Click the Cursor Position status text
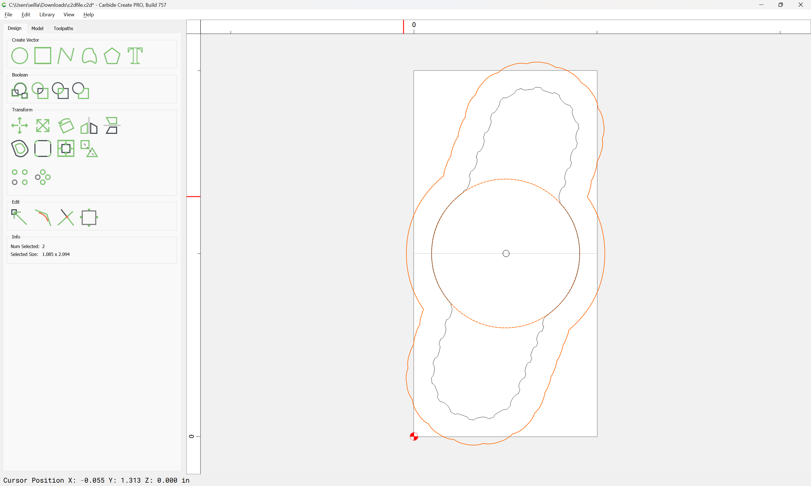This screenshot has height=486, width=811. tap(96, 480)
